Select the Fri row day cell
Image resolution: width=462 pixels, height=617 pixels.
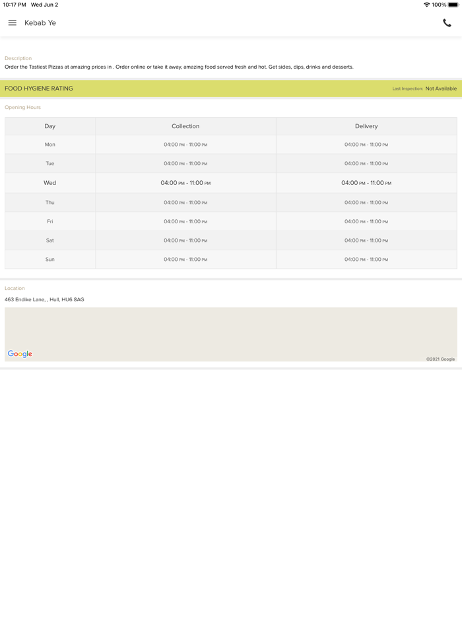(50, 221)
